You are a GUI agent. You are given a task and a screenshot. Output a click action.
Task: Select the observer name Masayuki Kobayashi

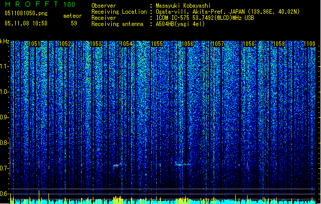coord(183,6)
